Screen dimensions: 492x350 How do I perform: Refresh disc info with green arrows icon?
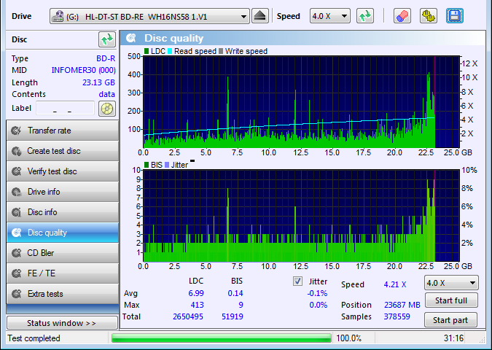(x=107, y=39)
